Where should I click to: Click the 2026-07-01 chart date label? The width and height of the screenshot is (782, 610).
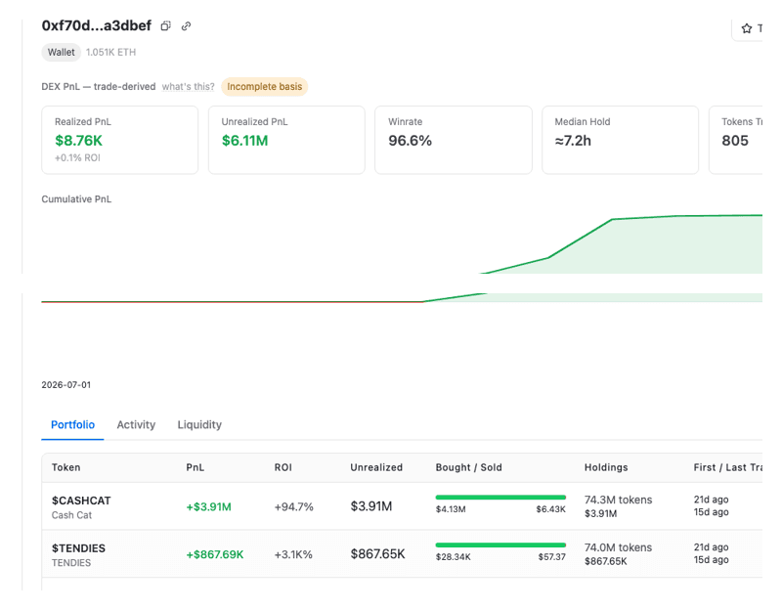click(x=66, y=385)
